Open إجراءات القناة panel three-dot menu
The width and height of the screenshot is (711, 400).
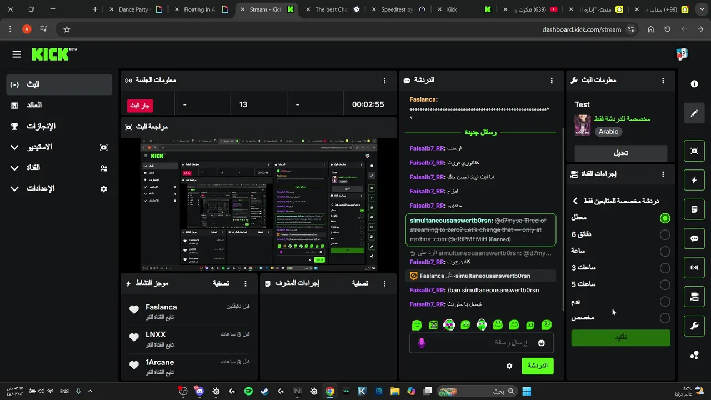click(x=663, y=174)
